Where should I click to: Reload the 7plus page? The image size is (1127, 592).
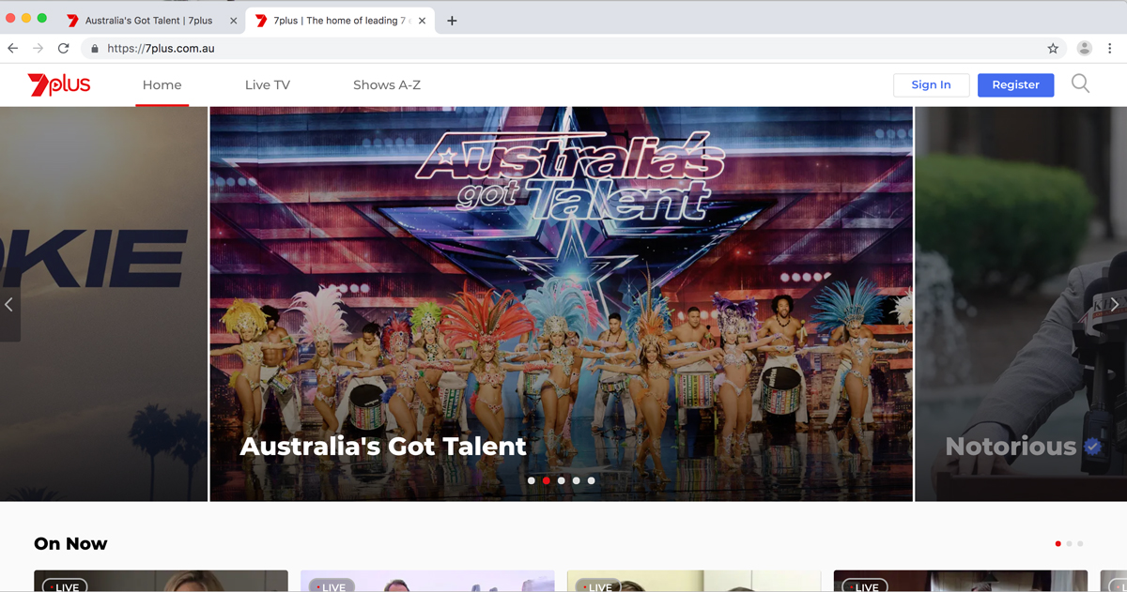[x=64, y=48]
